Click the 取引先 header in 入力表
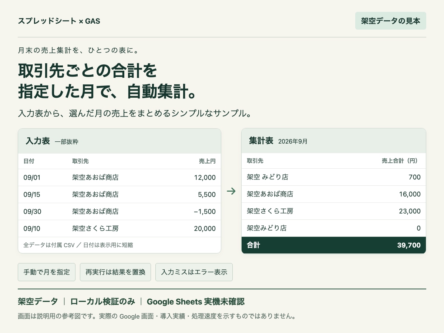444x333 pixels. 80,161
